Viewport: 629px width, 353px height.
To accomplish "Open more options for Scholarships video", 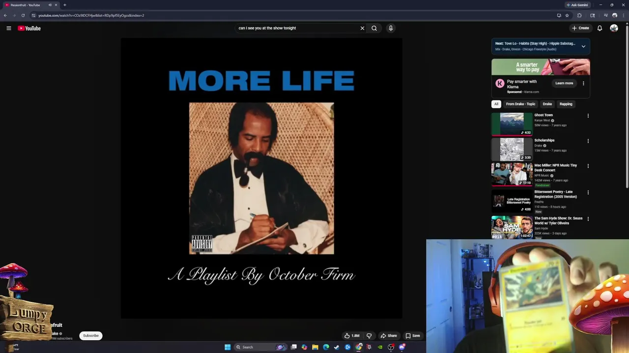I will pyautogui.click(x=588, y=141).
